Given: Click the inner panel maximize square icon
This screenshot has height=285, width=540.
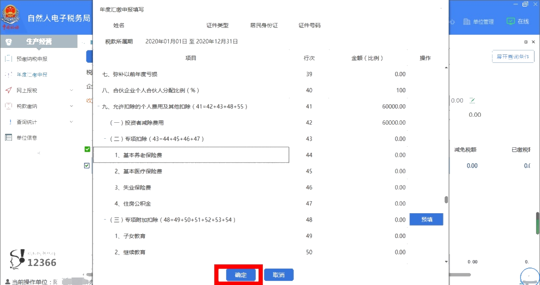Looking at the screenshot, I should point(526,42).
